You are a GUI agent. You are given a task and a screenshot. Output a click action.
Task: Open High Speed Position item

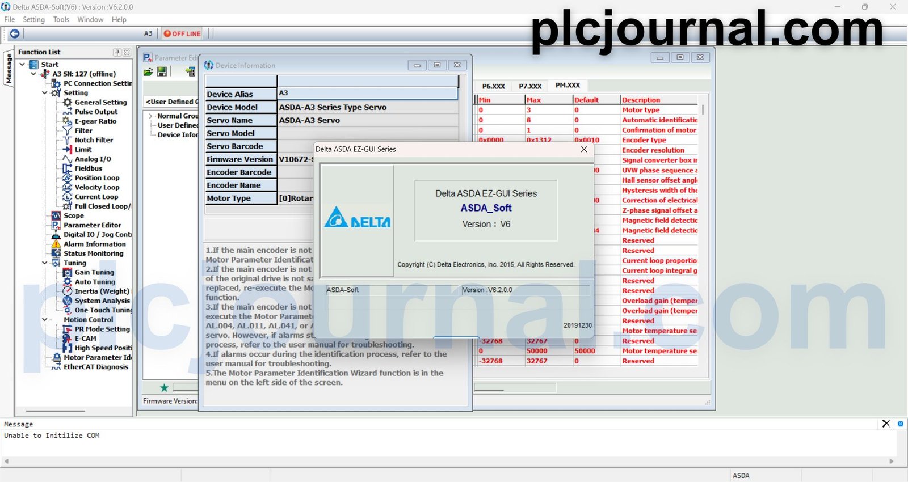[103, 348]
